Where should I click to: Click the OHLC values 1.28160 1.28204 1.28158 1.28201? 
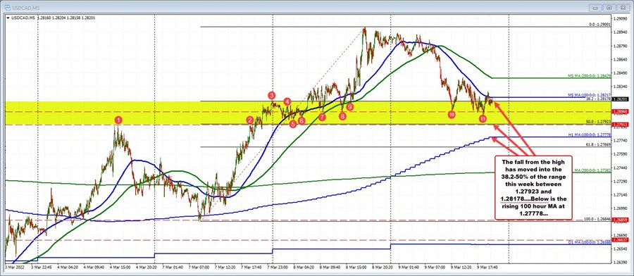pyautogui.click(x=66, y=17)
